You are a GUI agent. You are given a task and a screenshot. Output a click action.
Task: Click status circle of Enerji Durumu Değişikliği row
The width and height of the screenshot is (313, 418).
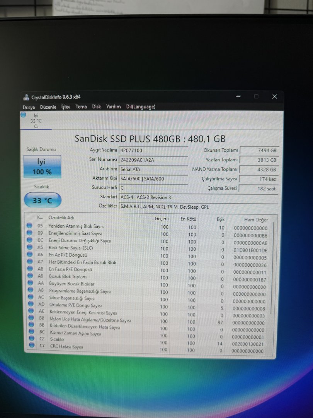point(29,240)
